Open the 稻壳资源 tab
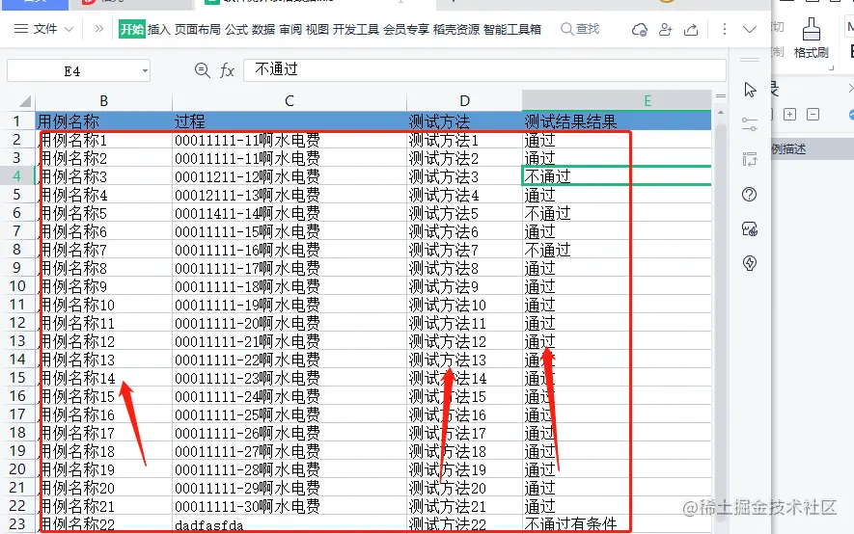Viewport: 854px width, 534px height. [x=455, y=29]
